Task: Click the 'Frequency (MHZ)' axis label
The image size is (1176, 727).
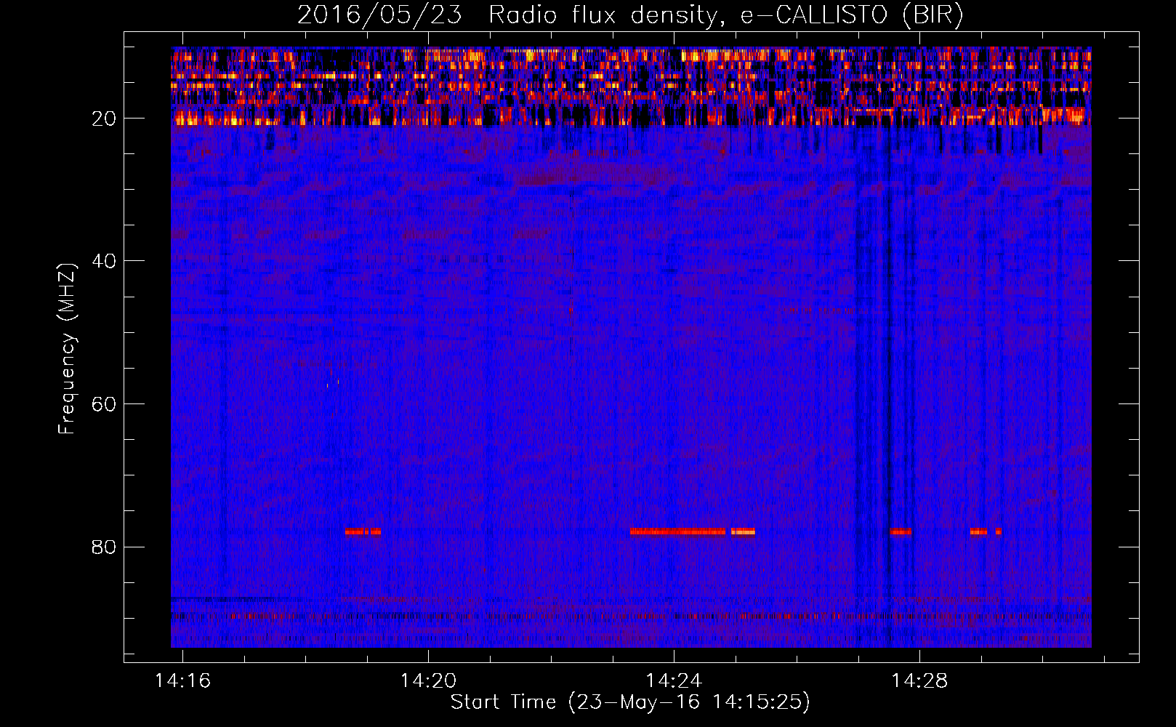Action: pos(67,349)
